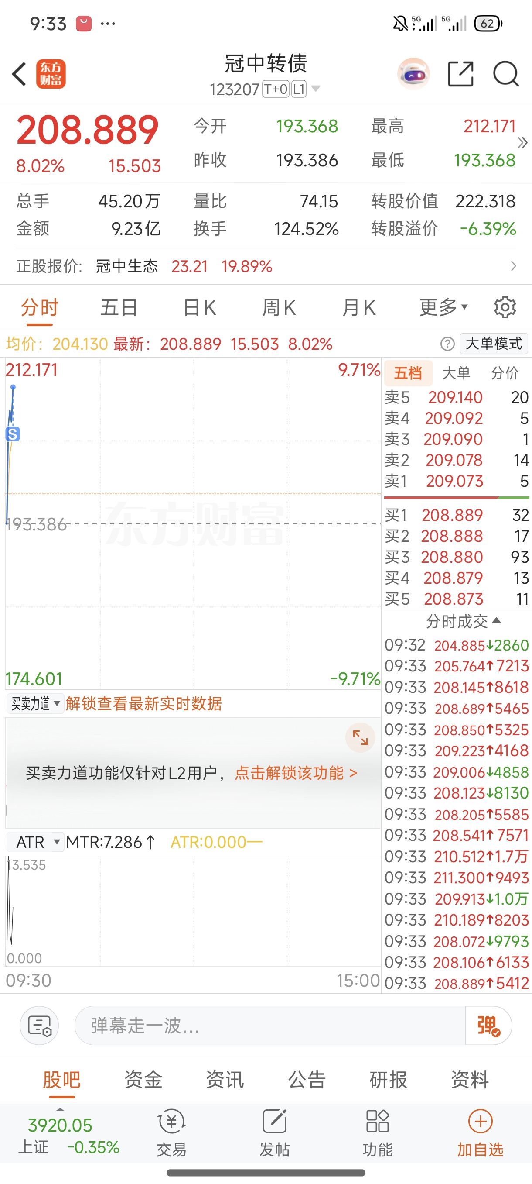Toggle 大单模式 button

pos(494,343)
